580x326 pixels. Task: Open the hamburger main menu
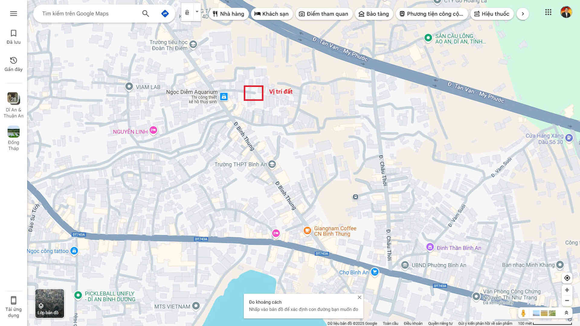pyautogui.click(x=14, y=14)
